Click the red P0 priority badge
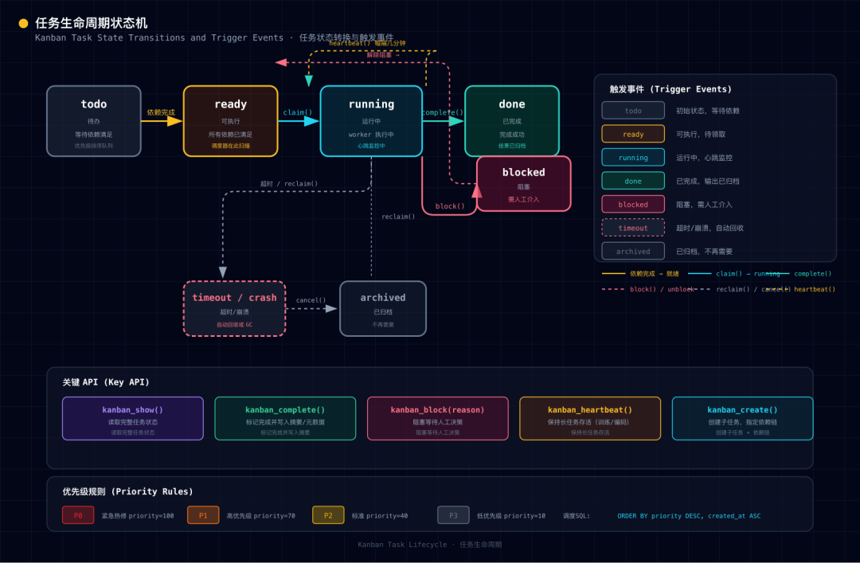860x563 pixels. point(78,515)
